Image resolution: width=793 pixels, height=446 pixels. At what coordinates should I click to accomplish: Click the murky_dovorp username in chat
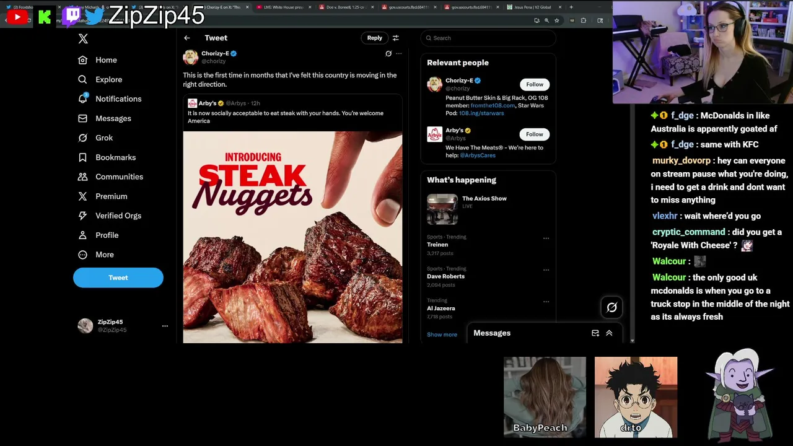point(681,160)
